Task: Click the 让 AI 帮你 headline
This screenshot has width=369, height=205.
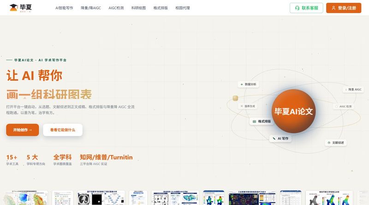Action: click(x=34, y=76)
